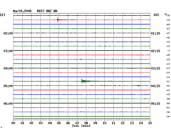Click the 04:15 UTC time label
This screenshot has height=130, width=171.
click(x=155, y=86)
